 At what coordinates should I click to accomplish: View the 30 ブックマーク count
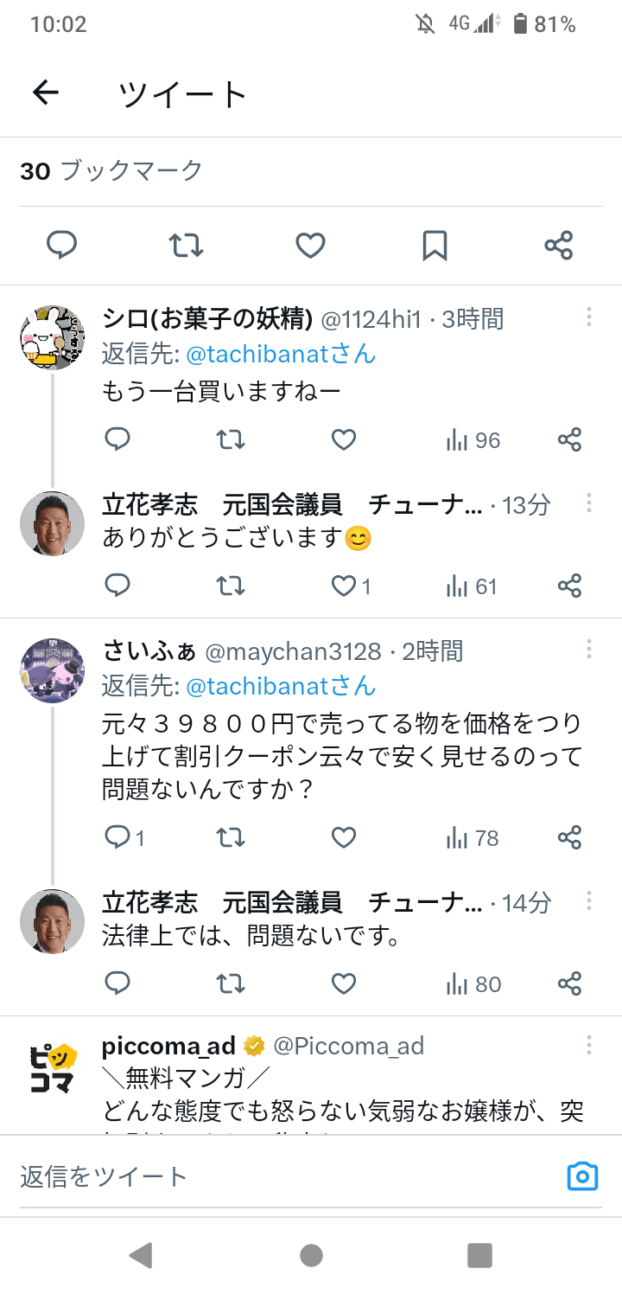click(111, 170)
